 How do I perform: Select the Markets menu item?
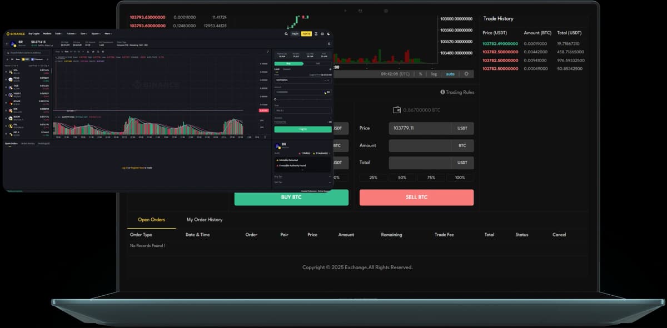[x=47, y=34]
